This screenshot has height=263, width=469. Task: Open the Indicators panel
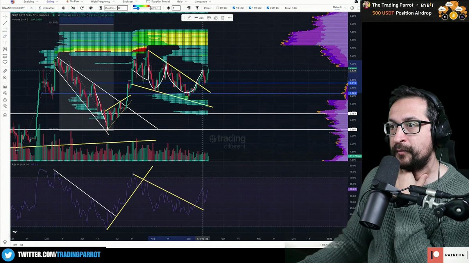[47, 8]
